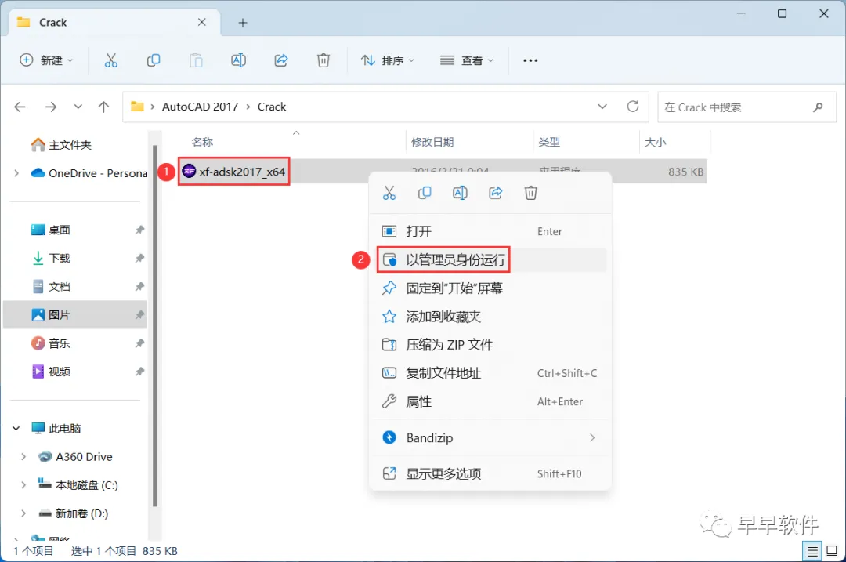The width and height of the screenshot is (846, 562).
Task: Click Copy icon in the context menu
Action: (x=425, y=193)
